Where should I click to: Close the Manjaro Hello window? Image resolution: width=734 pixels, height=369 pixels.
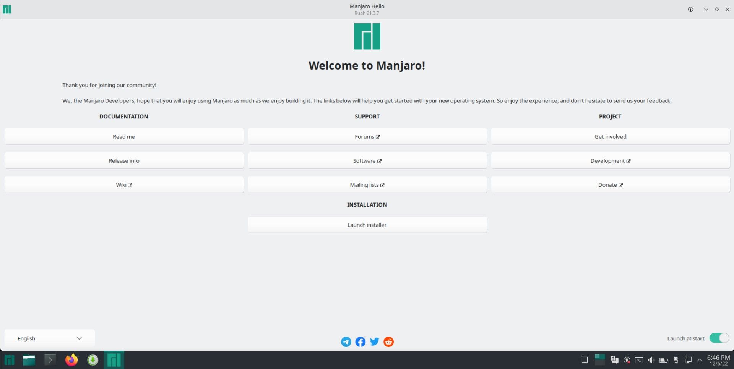(728, 10)
